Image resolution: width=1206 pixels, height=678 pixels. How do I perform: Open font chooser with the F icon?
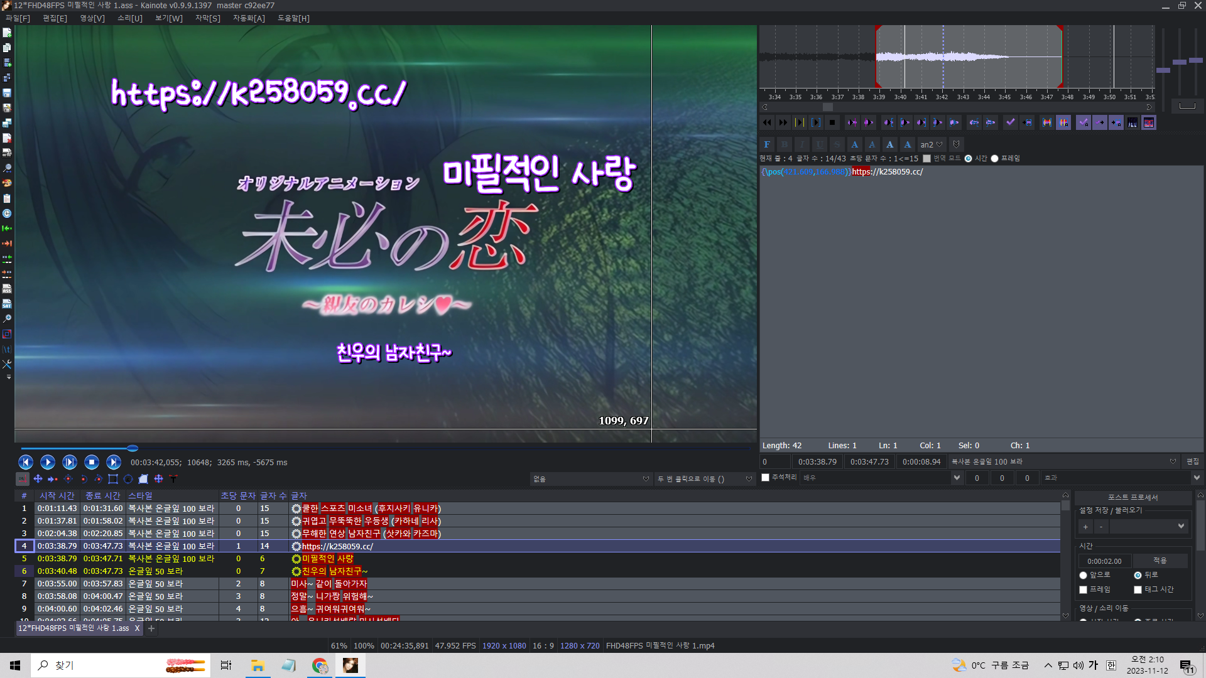[x=767, y=144]
